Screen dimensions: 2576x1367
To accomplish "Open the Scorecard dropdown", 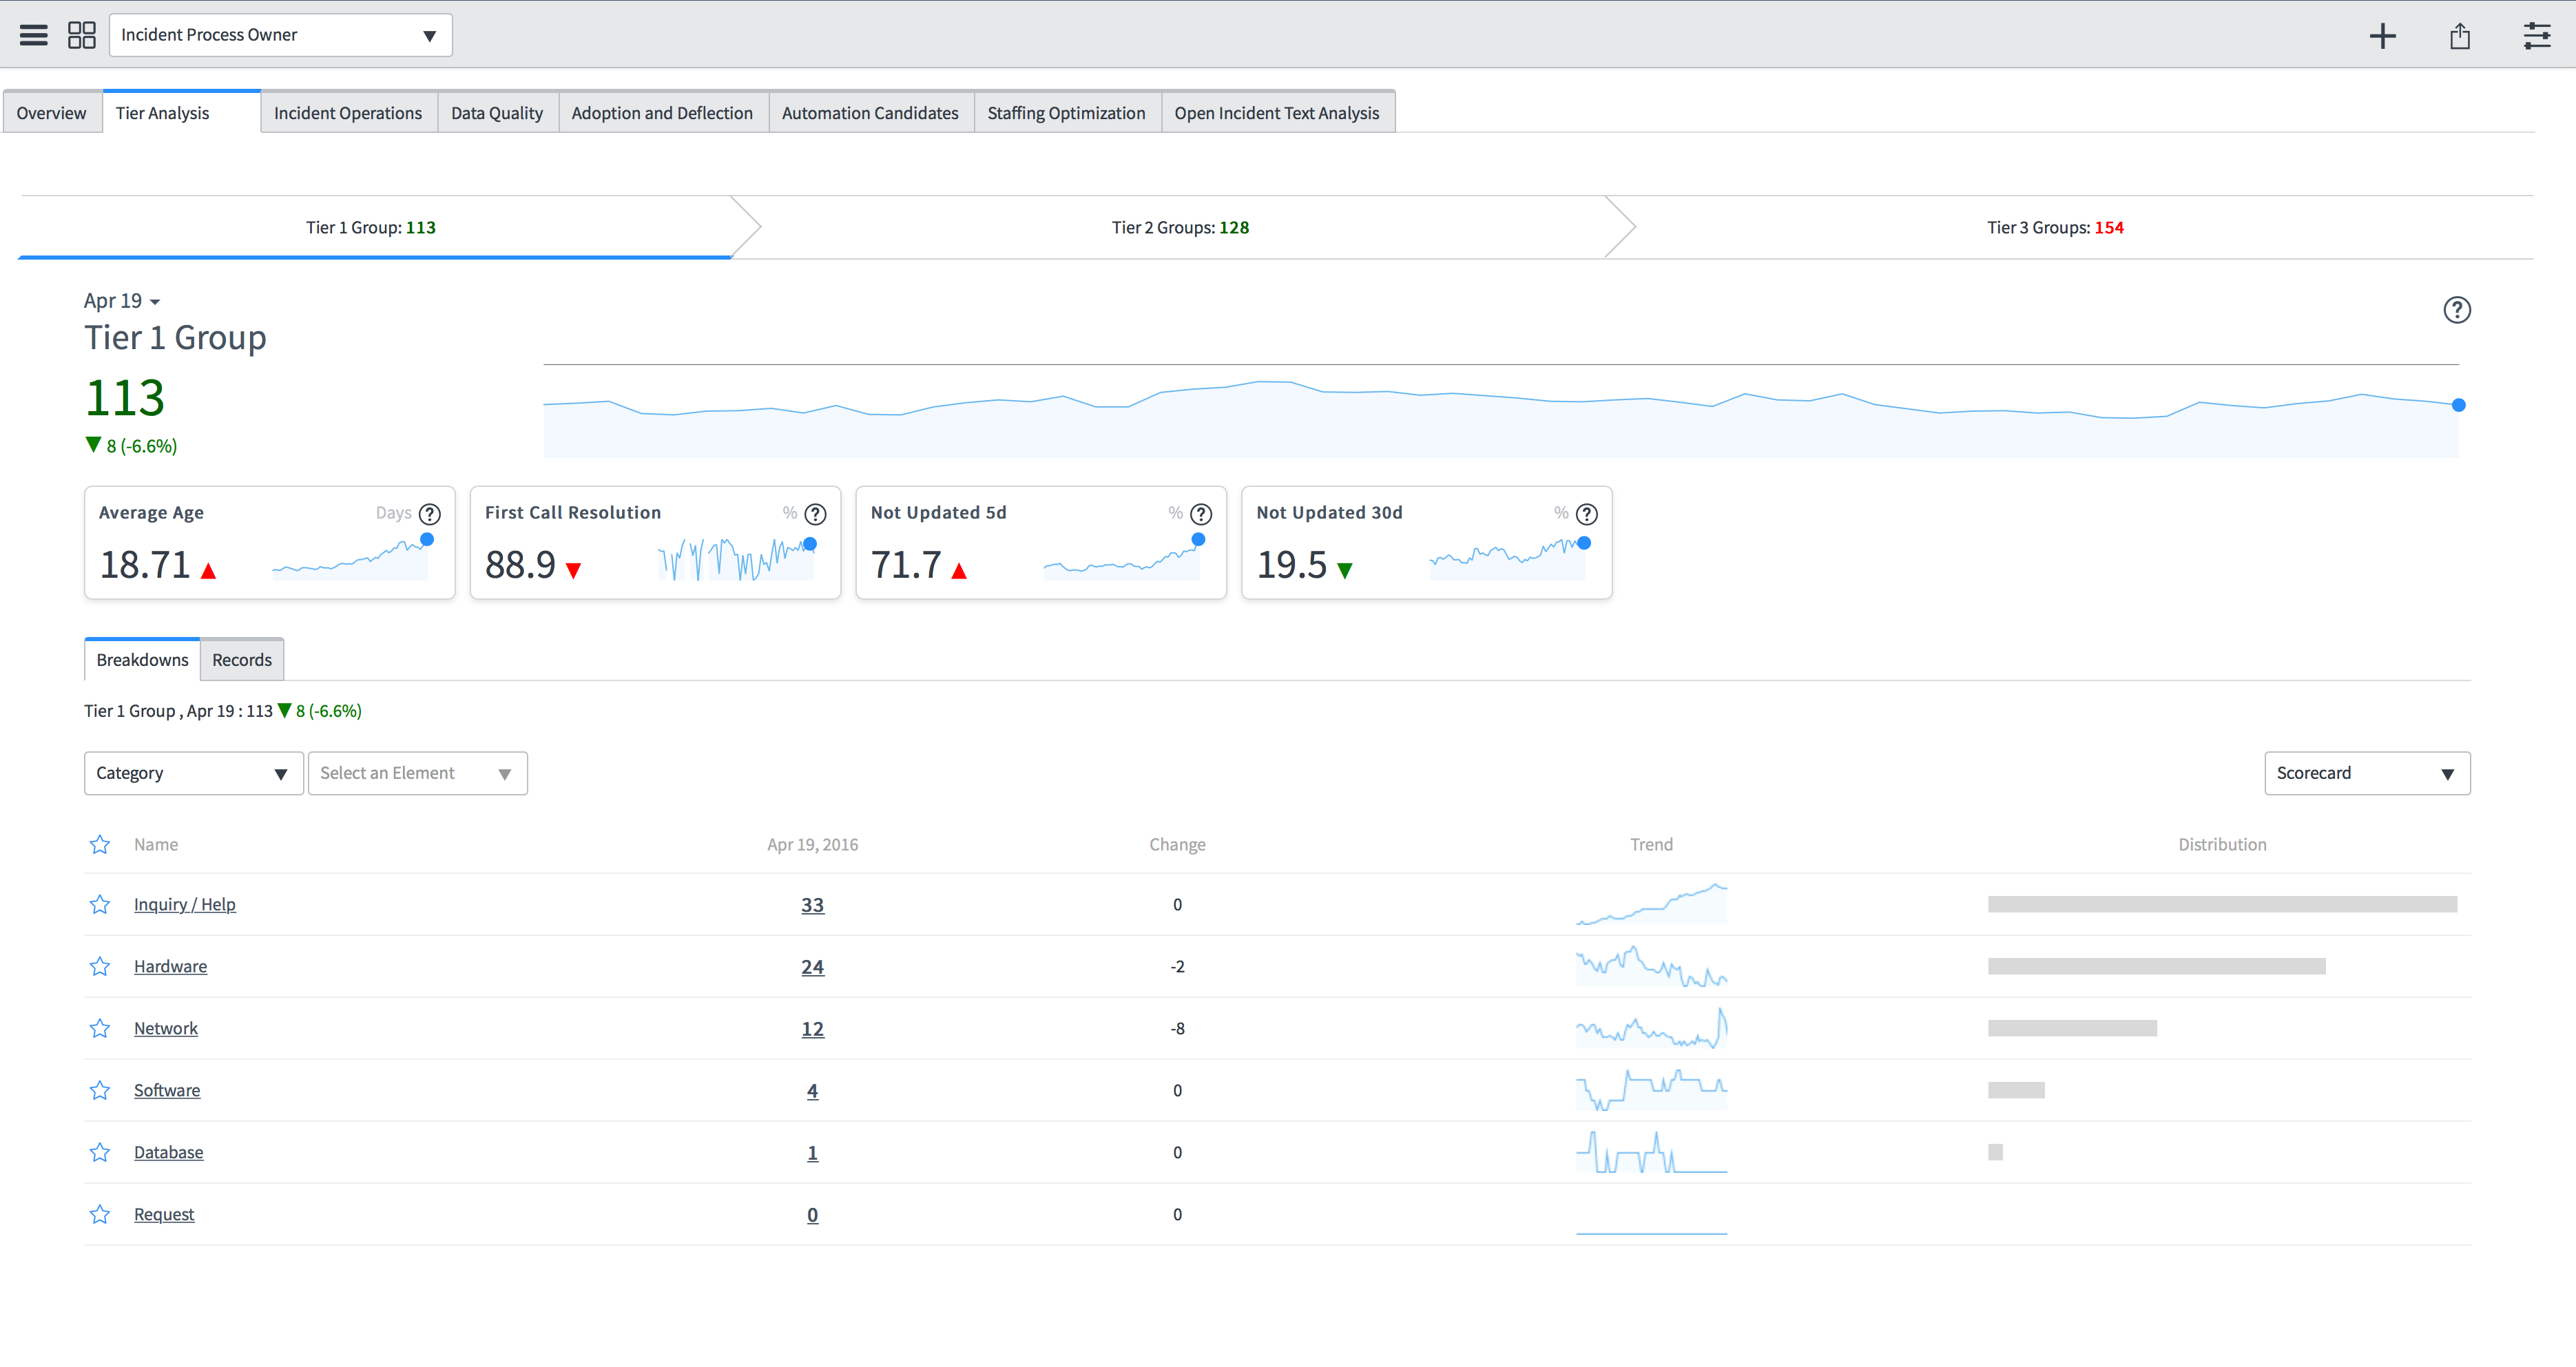I will 2366,773.
